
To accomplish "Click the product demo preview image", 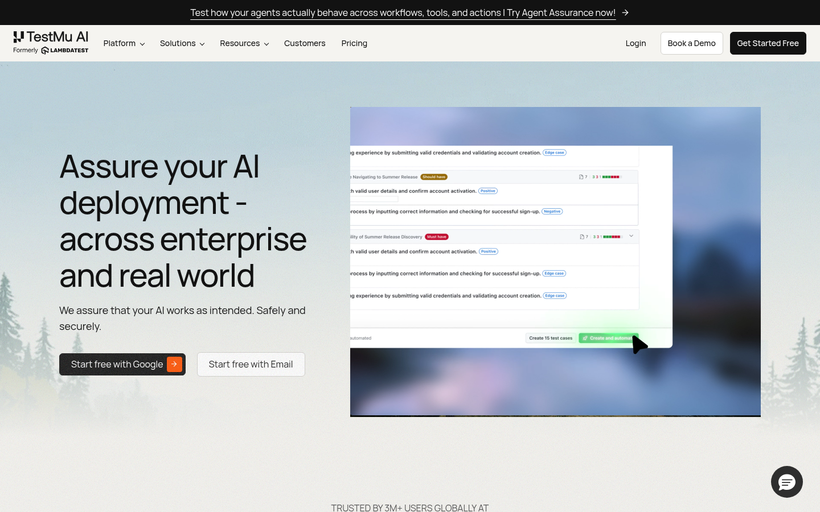I will pos(555,262).
